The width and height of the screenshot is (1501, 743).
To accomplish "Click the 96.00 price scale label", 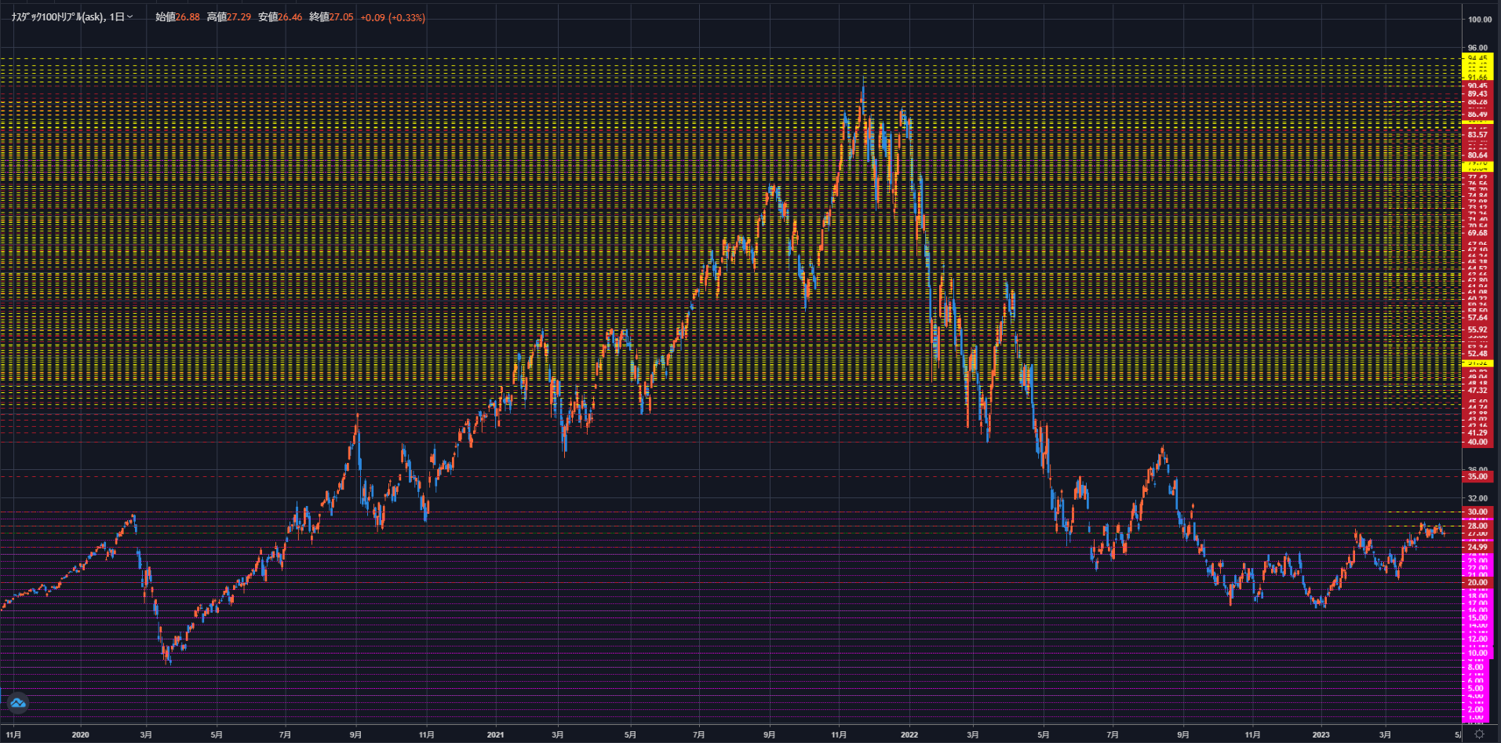I will (1477, 48).
